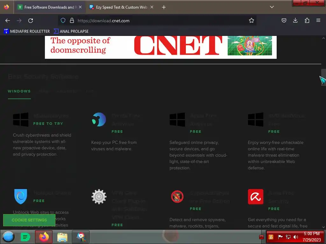Go back to the previous page
The height and width of the screenshot is (244, 326).
(x=8, y=21)
